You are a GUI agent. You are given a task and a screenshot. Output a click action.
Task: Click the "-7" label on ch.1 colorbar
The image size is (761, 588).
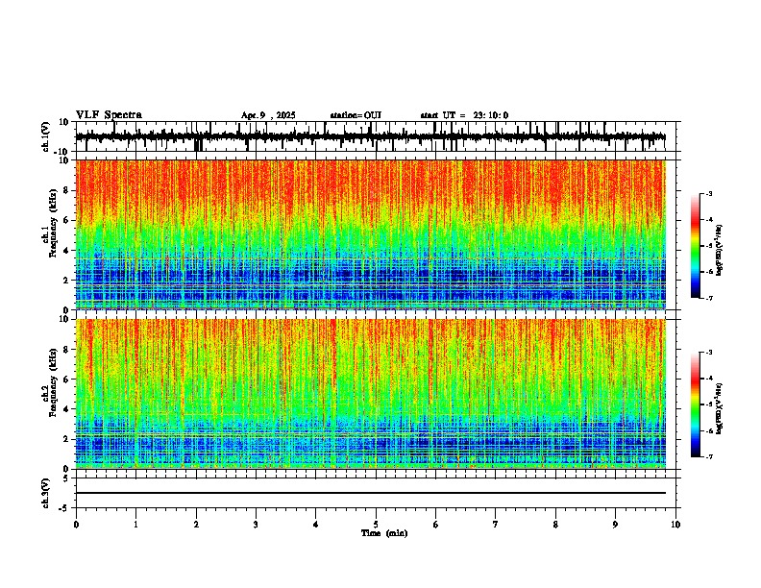709,298
